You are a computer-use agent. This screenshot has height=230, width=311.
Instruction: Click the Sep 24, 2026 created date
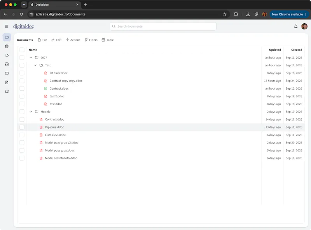[294, 81]
